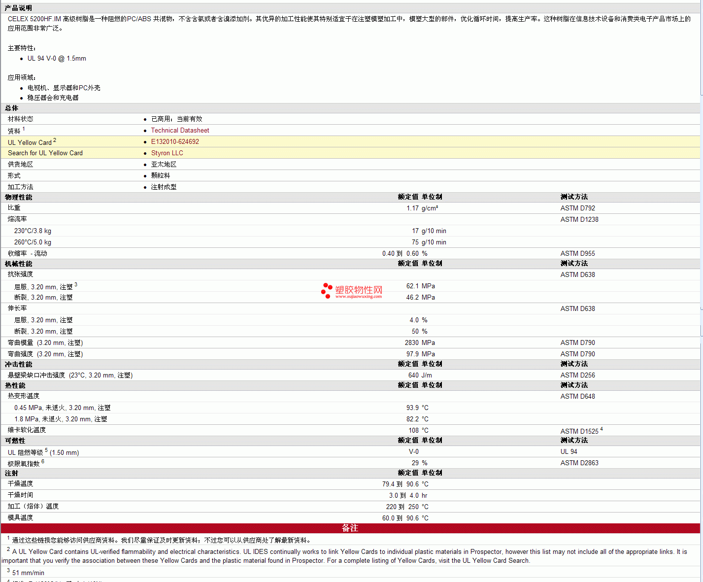
Task: Click the ASTM D1238 test method
Action: pyautogui.click(x=579, y=220)
